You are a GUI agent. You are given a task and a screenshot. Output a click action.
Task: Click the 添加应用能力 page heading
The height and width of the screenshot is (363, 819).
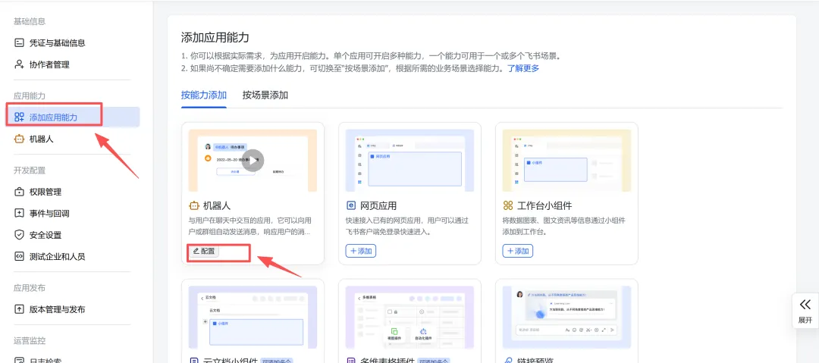tap(215, 38)
